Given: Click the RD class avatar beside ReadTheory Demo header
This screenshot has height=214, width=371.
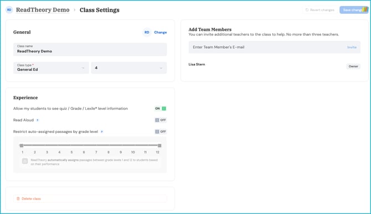Looking at the screenshot, I should 9,10.
